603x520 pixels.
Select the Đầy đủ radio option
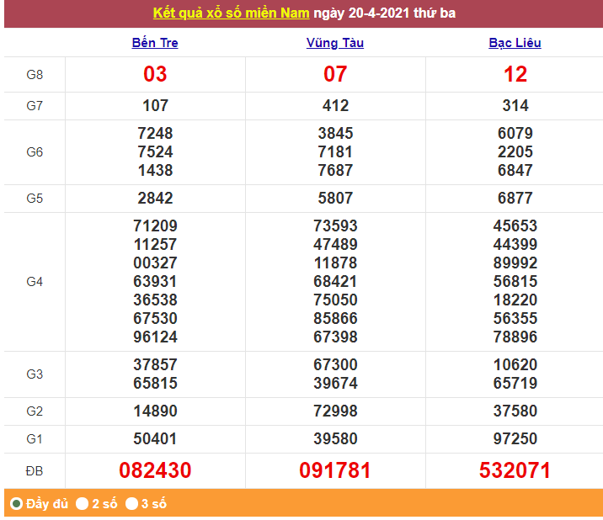coord(16,503)
